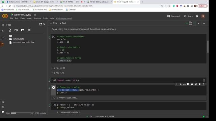Open the Variables {x} sidebar icon

point(3,38)
